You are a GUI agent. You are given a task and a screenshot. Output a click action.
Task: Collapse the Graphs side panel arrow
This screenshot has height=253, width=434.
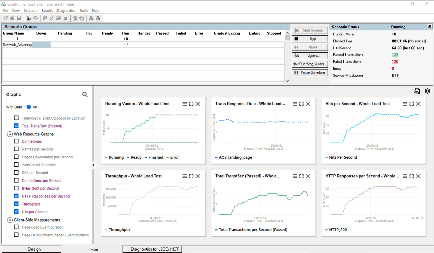(x=93, y=165)
